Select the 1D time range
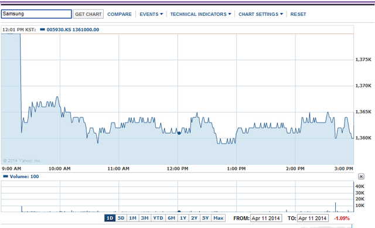Viewport: 375px width, 228px height. 110,218
